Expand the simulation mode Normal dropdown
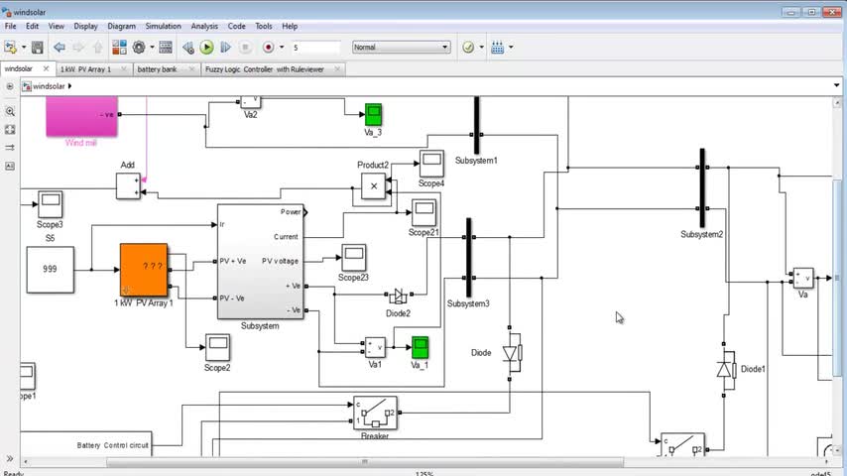The image size is (847, 476). click(401, 47)
